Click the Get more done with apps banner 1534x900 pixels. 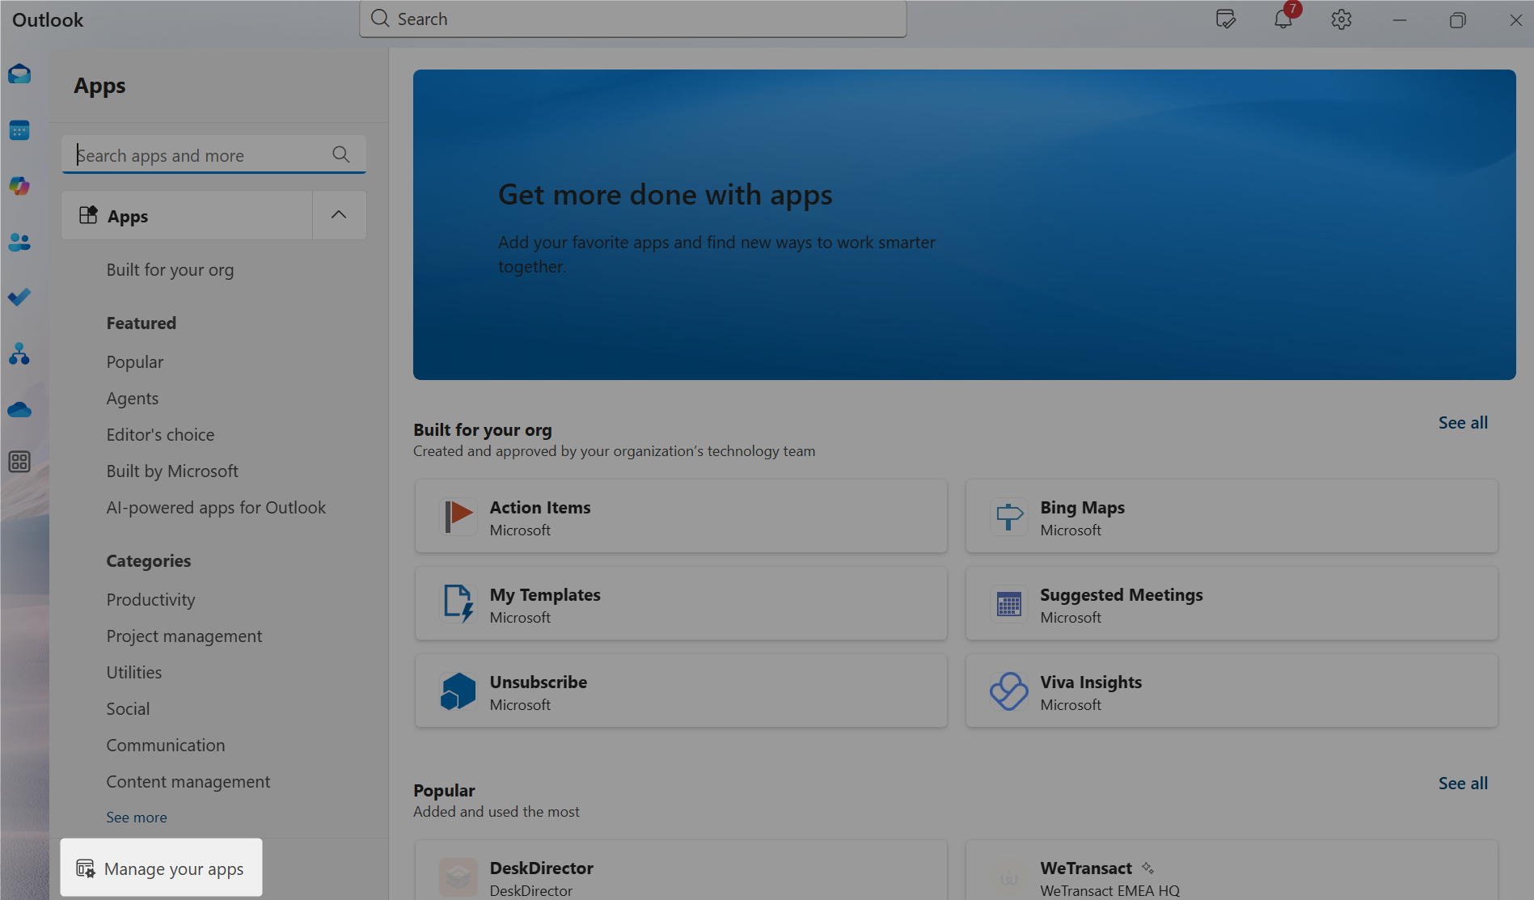[964, 225]
